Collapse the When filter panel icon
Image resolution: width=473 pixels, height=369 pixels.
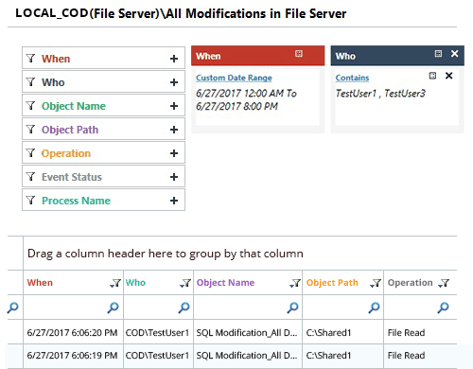[x=299, y=54]
